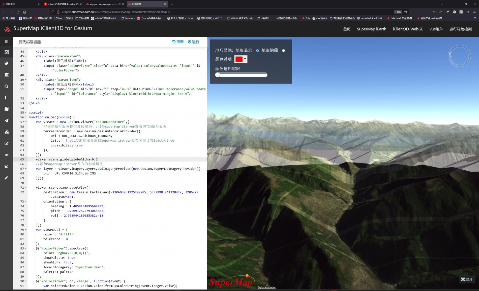Open the paper plane fly icon

pyautogui.click(x=7, y=120)
